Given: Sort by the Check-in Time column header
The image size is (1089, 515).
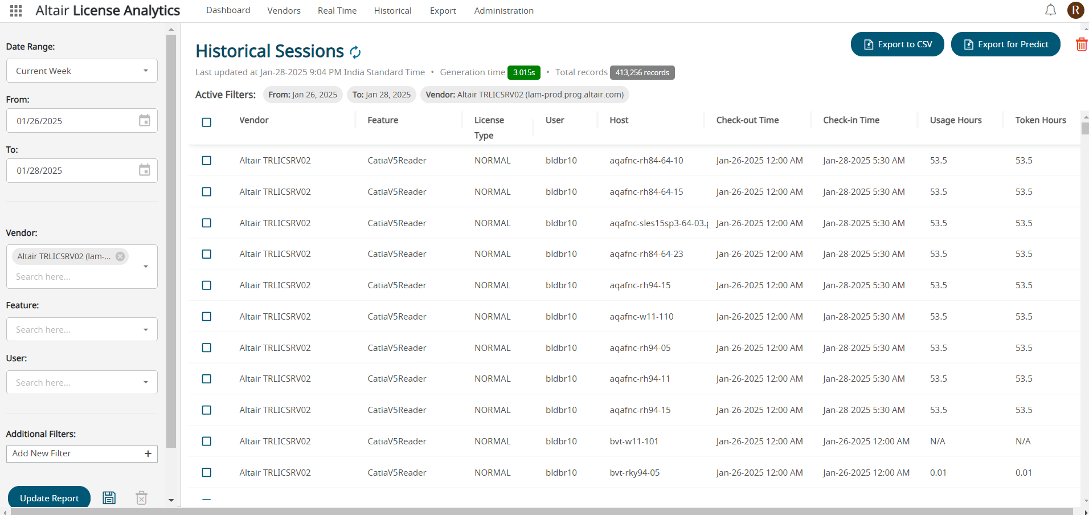Looking at the screenshot, I should coord(851,120).
